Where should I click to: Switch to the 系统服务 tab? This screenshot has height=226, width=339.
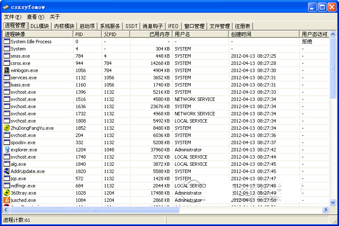[110, 26]
